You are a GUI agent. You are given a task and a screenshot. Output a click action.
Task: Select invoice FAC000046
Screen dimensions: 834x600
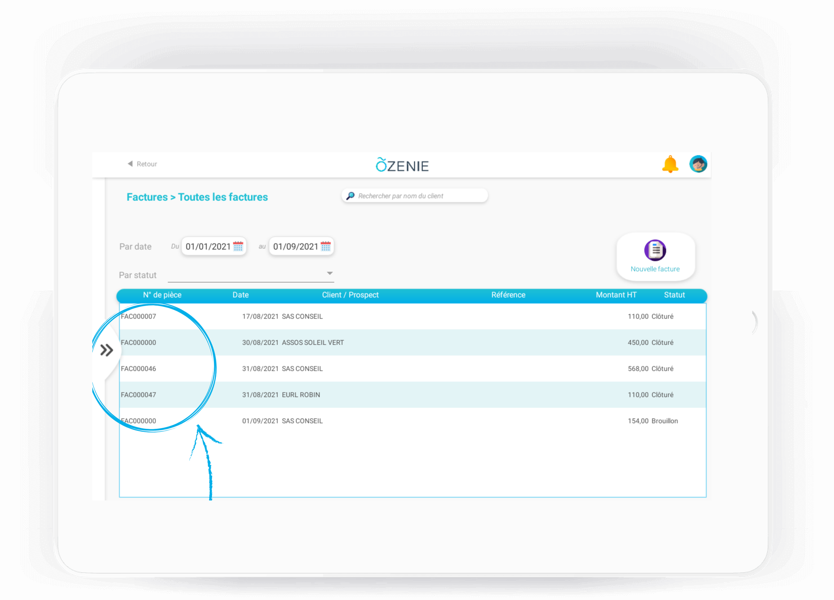(138, 368)
